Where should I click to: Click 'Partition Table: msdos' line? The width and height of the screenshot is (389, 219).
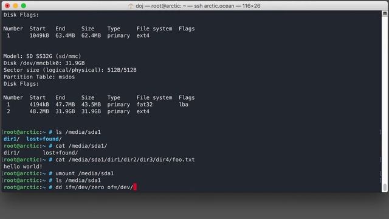click(39, 77)
